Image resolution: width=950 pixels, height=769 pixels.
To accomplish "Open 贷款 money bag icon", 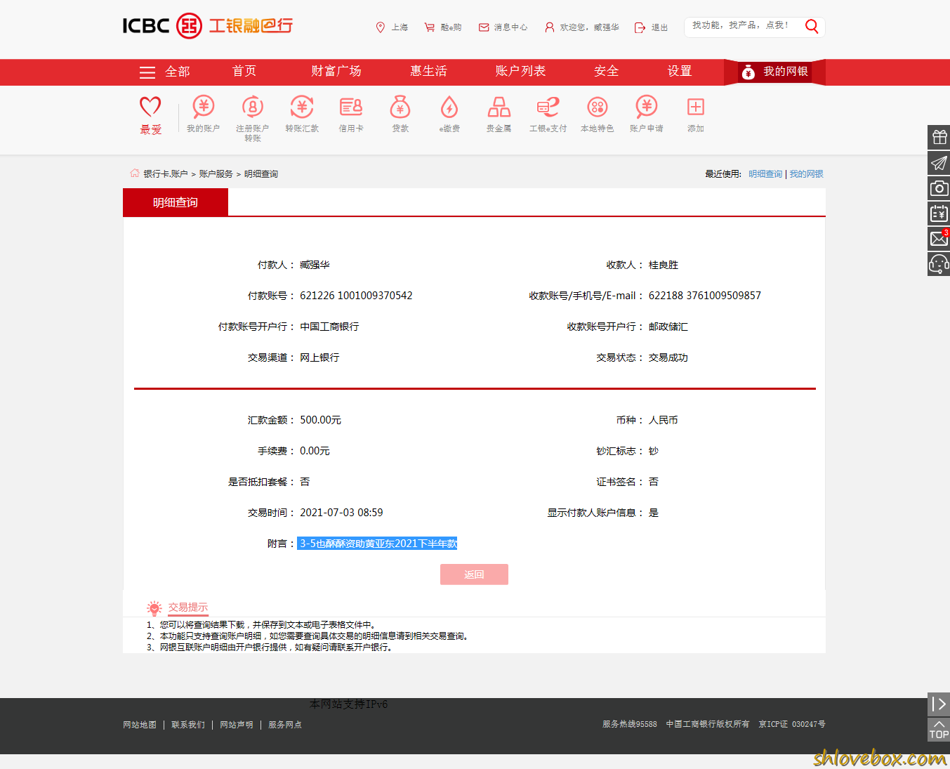I will click(x=400, y=107).
